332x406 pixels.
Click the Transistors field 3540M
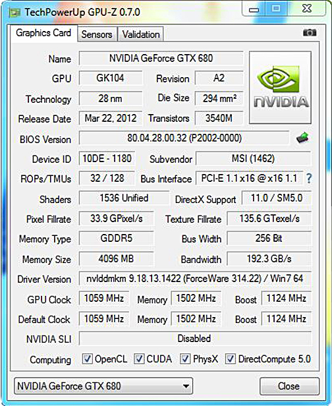pos(219,119)
